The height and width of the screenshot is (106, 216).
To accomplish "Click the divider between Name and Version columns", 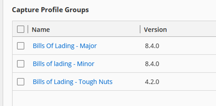I will tap(140, 29).
